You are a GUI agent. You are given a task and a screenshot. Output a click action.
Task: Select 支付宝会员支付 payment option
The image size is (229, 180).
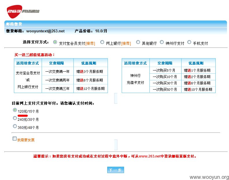pyautogui.click(x=55, y=42)
